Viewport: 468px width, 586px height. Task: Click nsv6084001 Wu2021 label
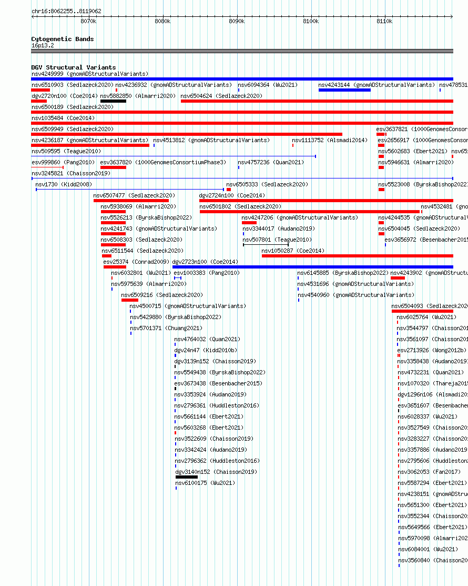pos(428,549)
